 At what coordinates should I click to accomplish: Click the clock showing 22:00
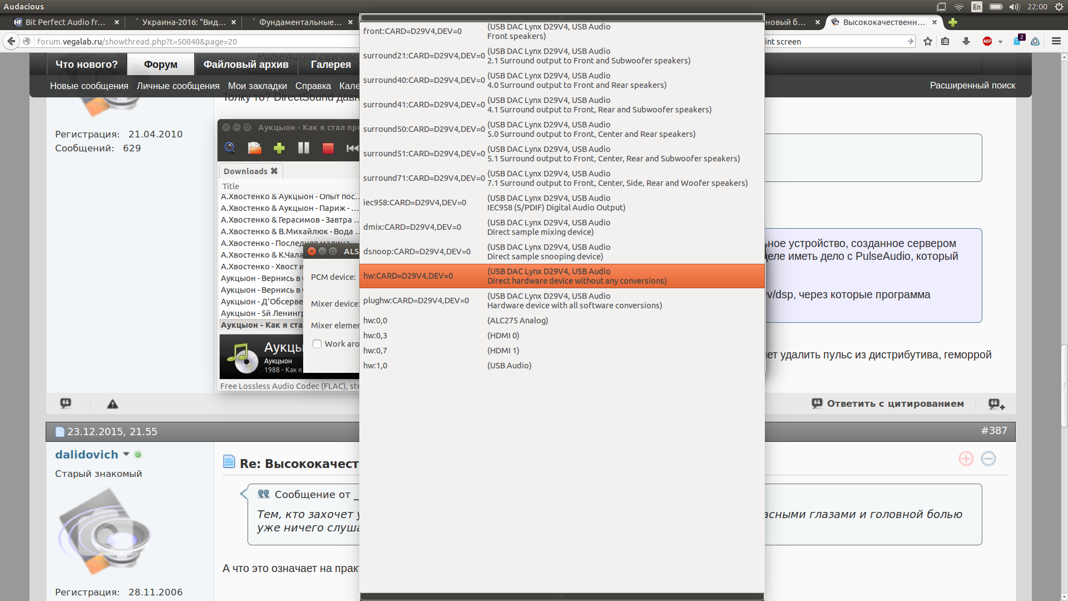1037,7
